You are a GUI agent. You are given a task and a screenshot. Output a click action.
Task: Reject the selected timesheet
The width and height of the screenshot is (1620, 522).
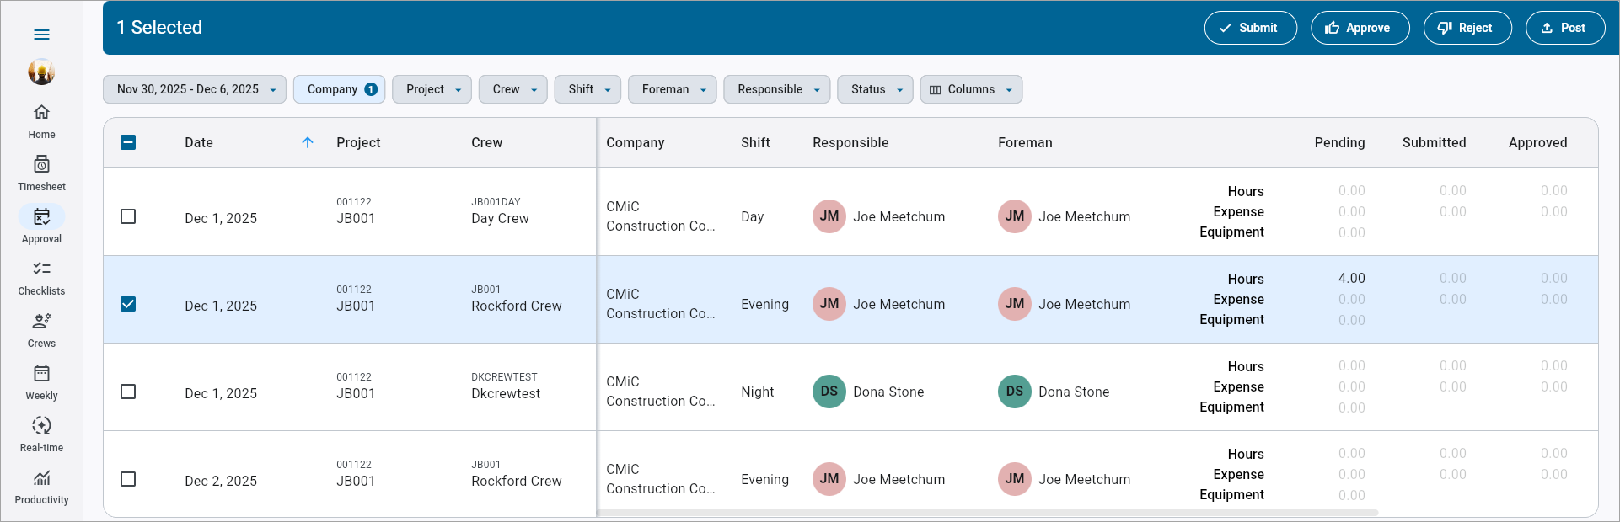click(x=1467, y=28)
